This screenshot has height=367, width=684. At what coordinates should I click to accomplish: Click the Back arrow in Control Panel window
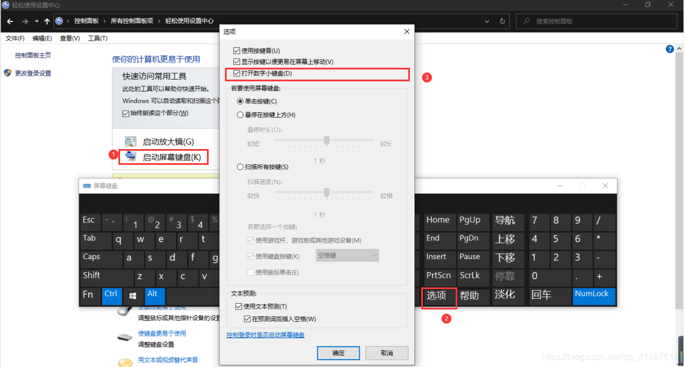coord(10,21)
